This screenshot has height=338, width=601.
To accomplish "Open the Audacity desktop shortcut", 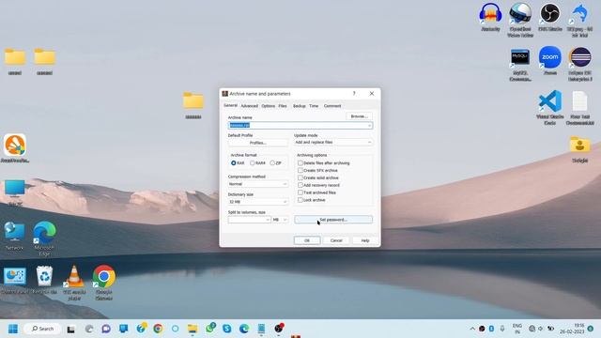I will coord(490,17).
